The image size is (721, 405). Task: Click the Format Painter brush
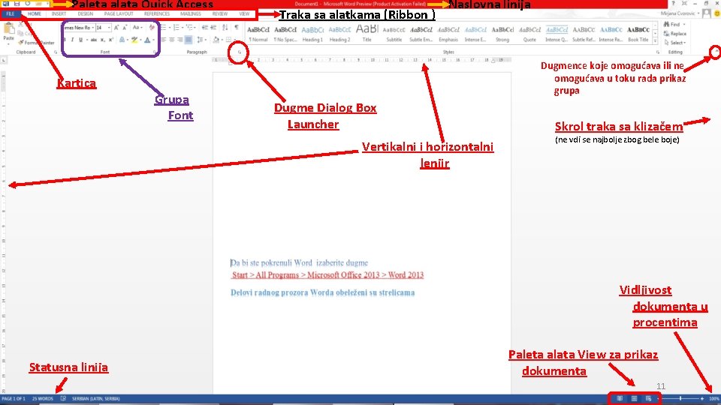[21, 42]
